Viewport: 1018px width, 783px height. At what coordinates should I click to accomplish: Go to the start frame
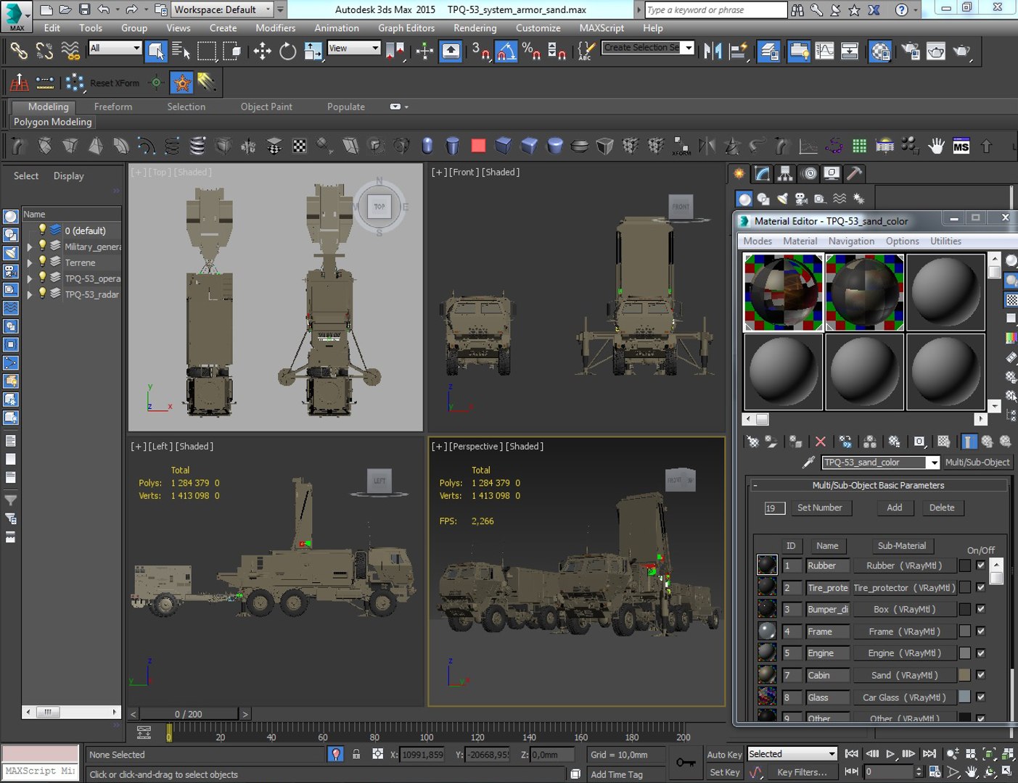click(x=852, y=754)
